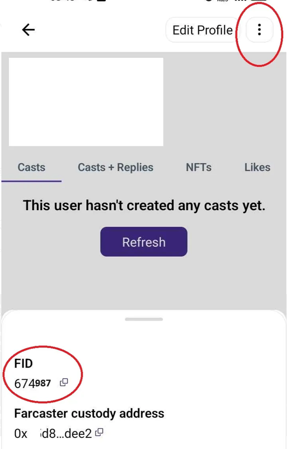Tap the back arrow icon
The height and width of the screenshot is (449, 287).
(28, 30)
